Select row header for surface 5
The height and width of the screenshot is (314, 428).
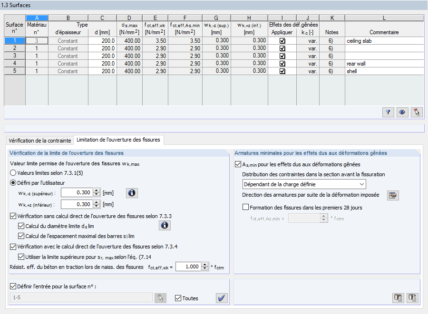click(x=15, y=71)
